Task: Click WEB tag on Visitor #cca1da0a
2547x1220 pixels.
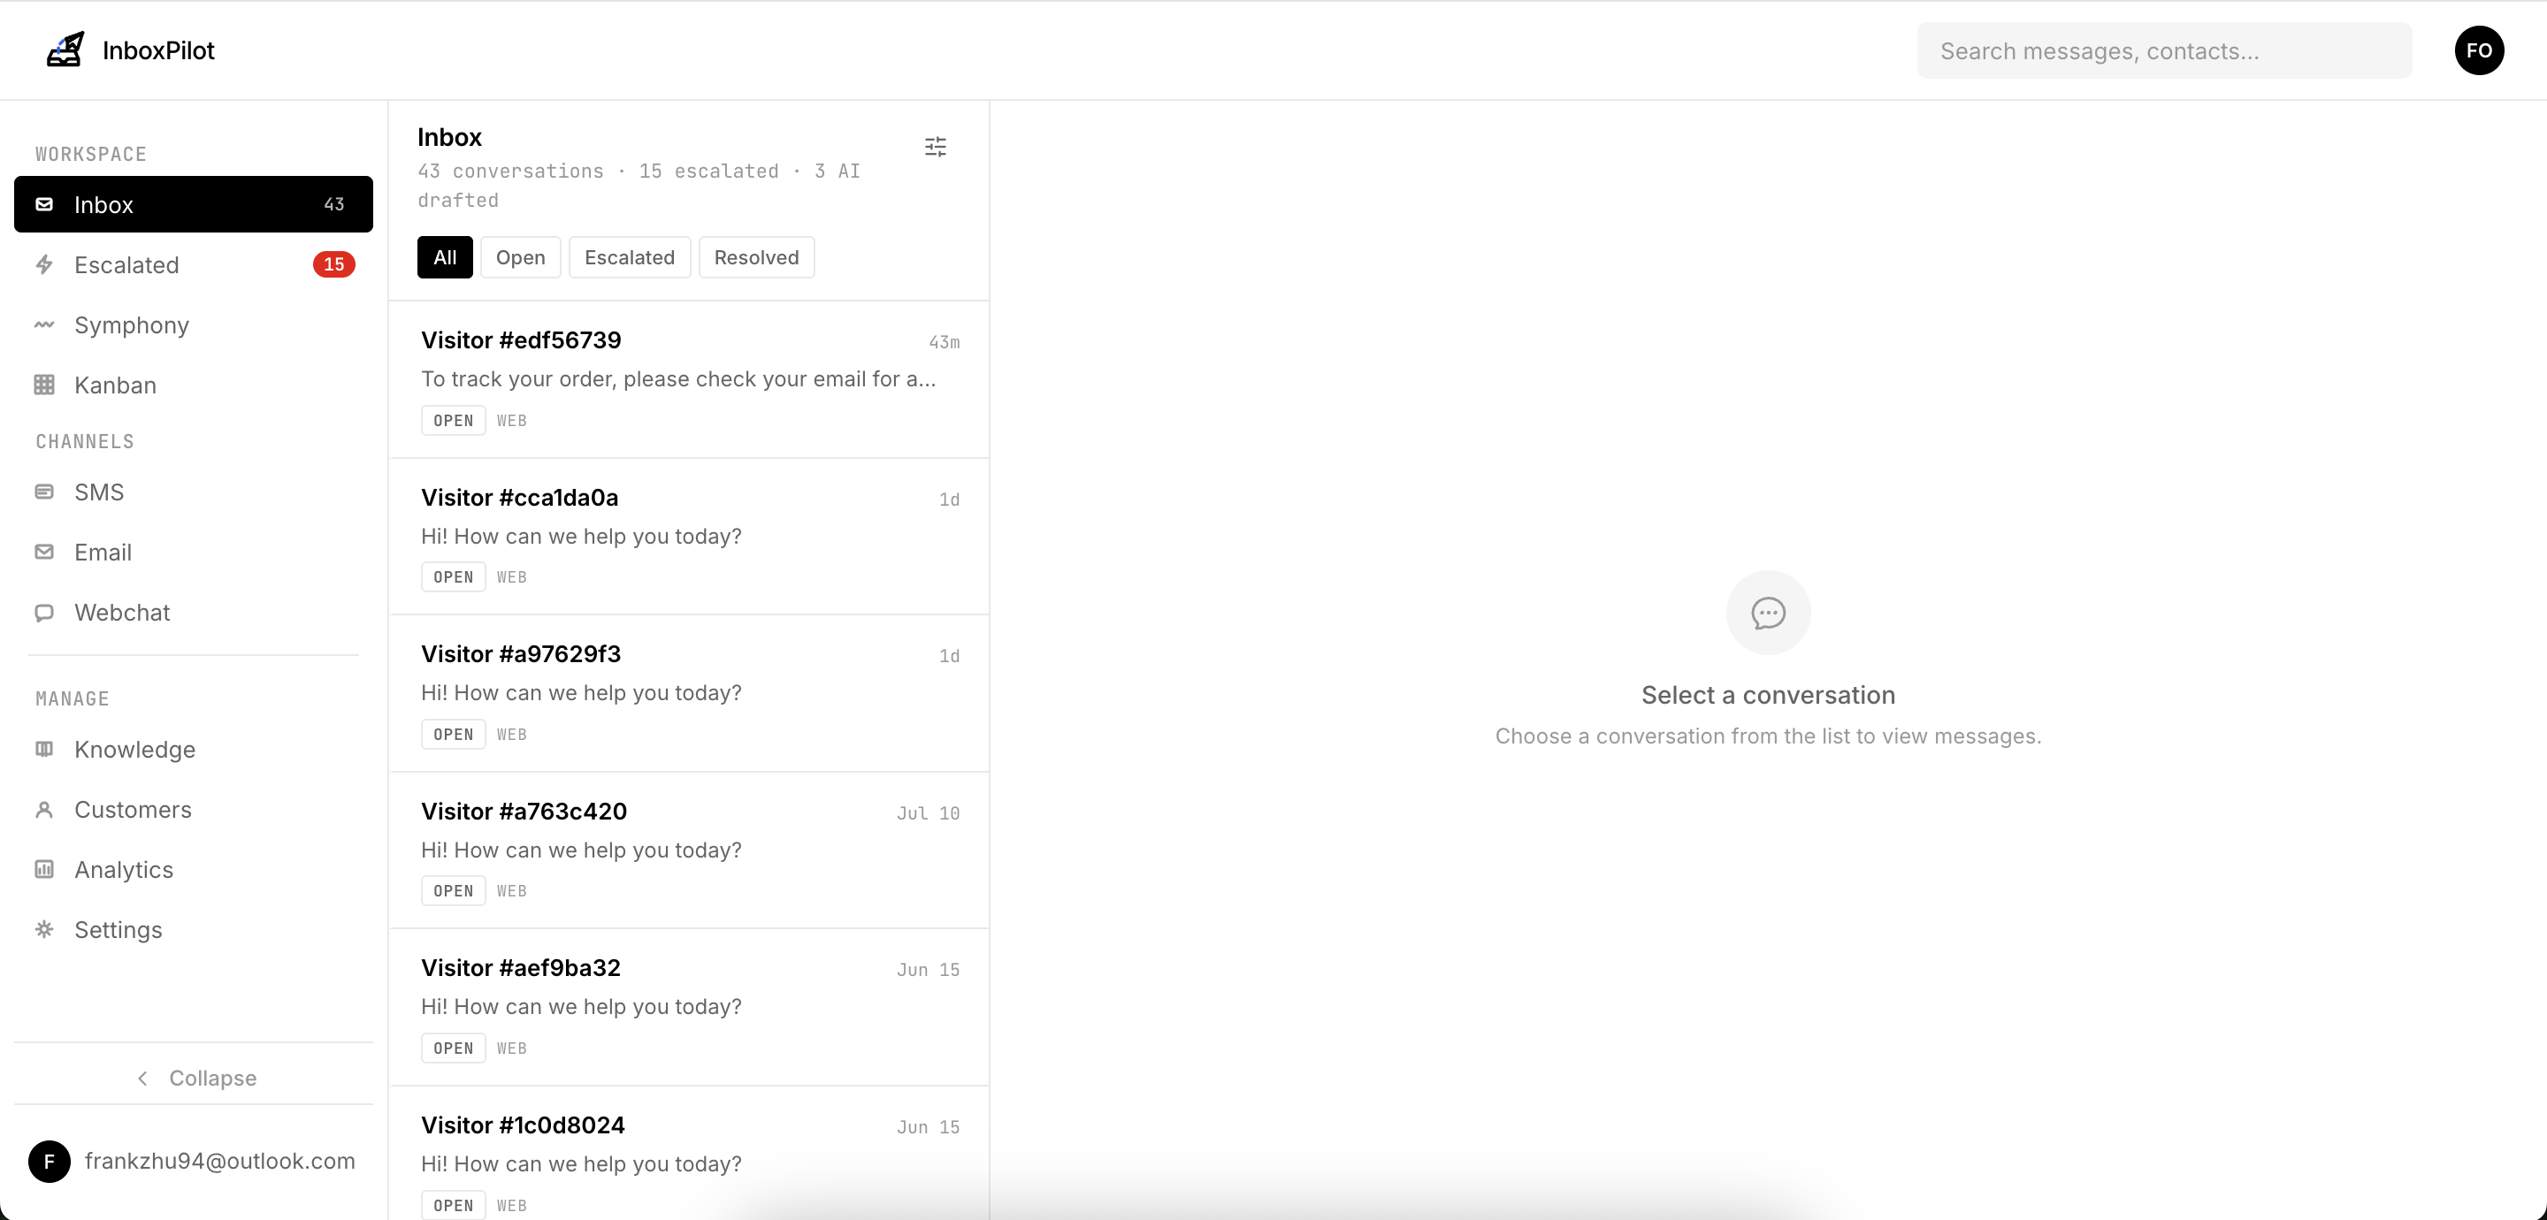Action: 511,577
